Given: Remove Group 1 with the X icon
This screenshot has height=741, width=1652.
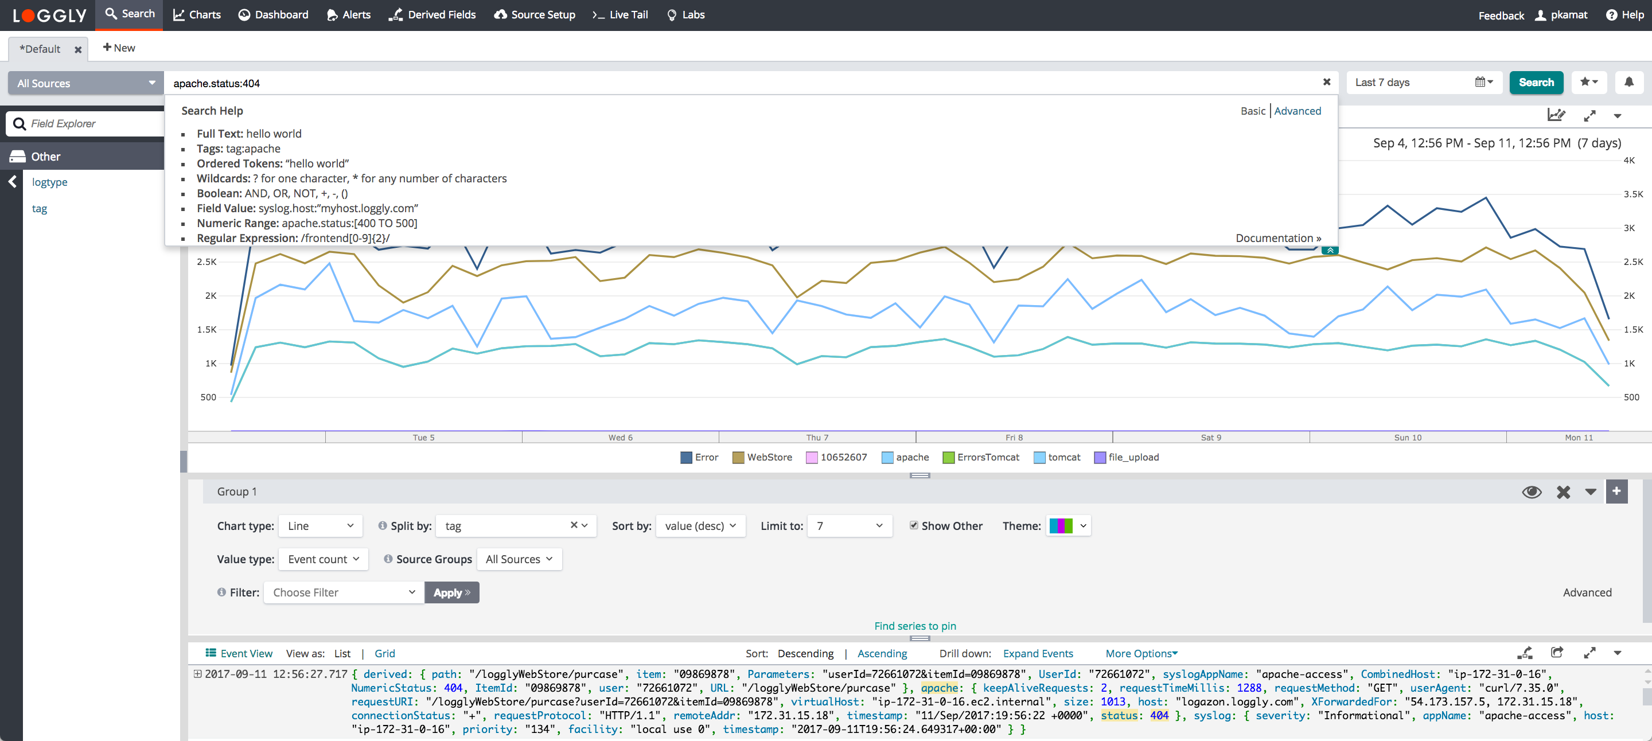Looking at the screenshot, I should [1563, 492].
